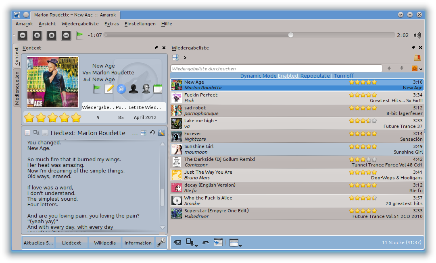The height and width of the screenshot is (263, 436).
Task: Open the Ansicht menu
Action: tap(47, 24)
